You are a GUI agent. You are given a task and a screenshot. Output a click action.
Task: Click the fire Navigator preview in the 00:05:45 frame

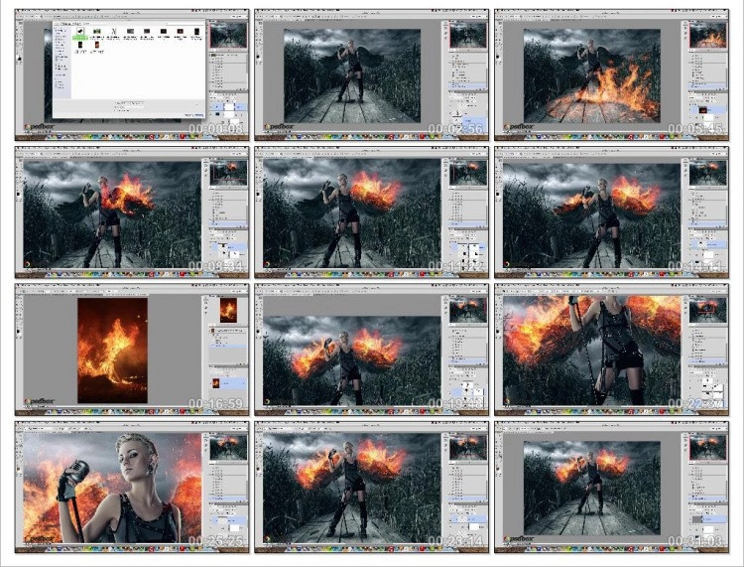point(708,34)
